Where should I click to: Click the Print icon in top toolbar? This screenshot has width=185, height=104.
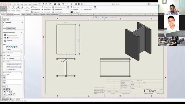(59, 4)
